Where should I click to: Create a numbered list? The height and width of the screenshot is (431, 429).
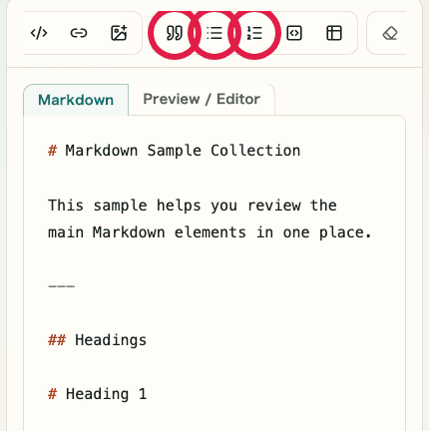pos(254,33)
